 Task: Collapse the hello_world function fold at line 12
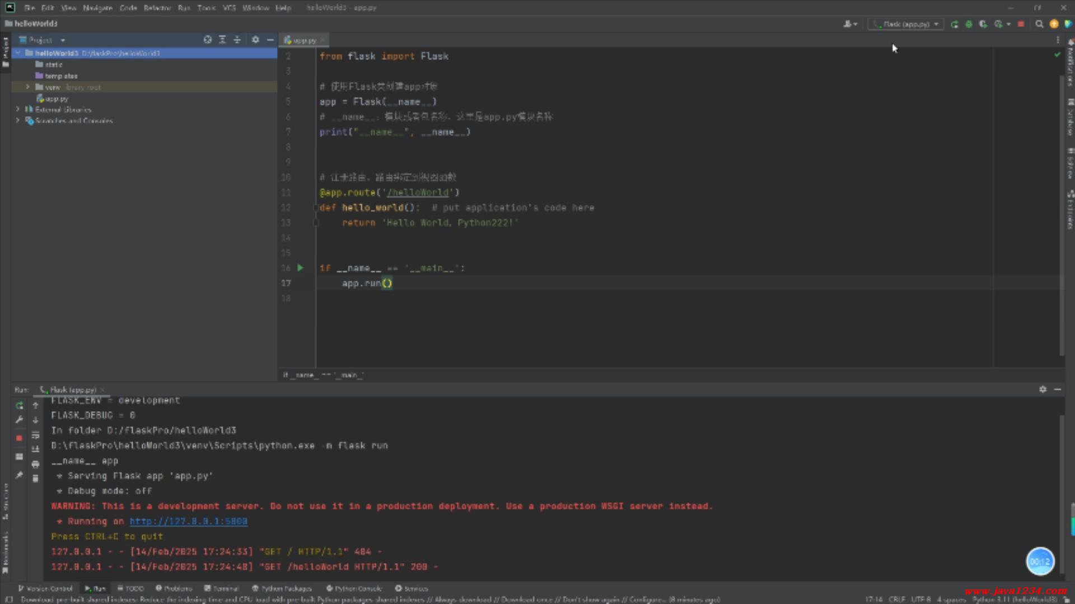pos(316,207)
